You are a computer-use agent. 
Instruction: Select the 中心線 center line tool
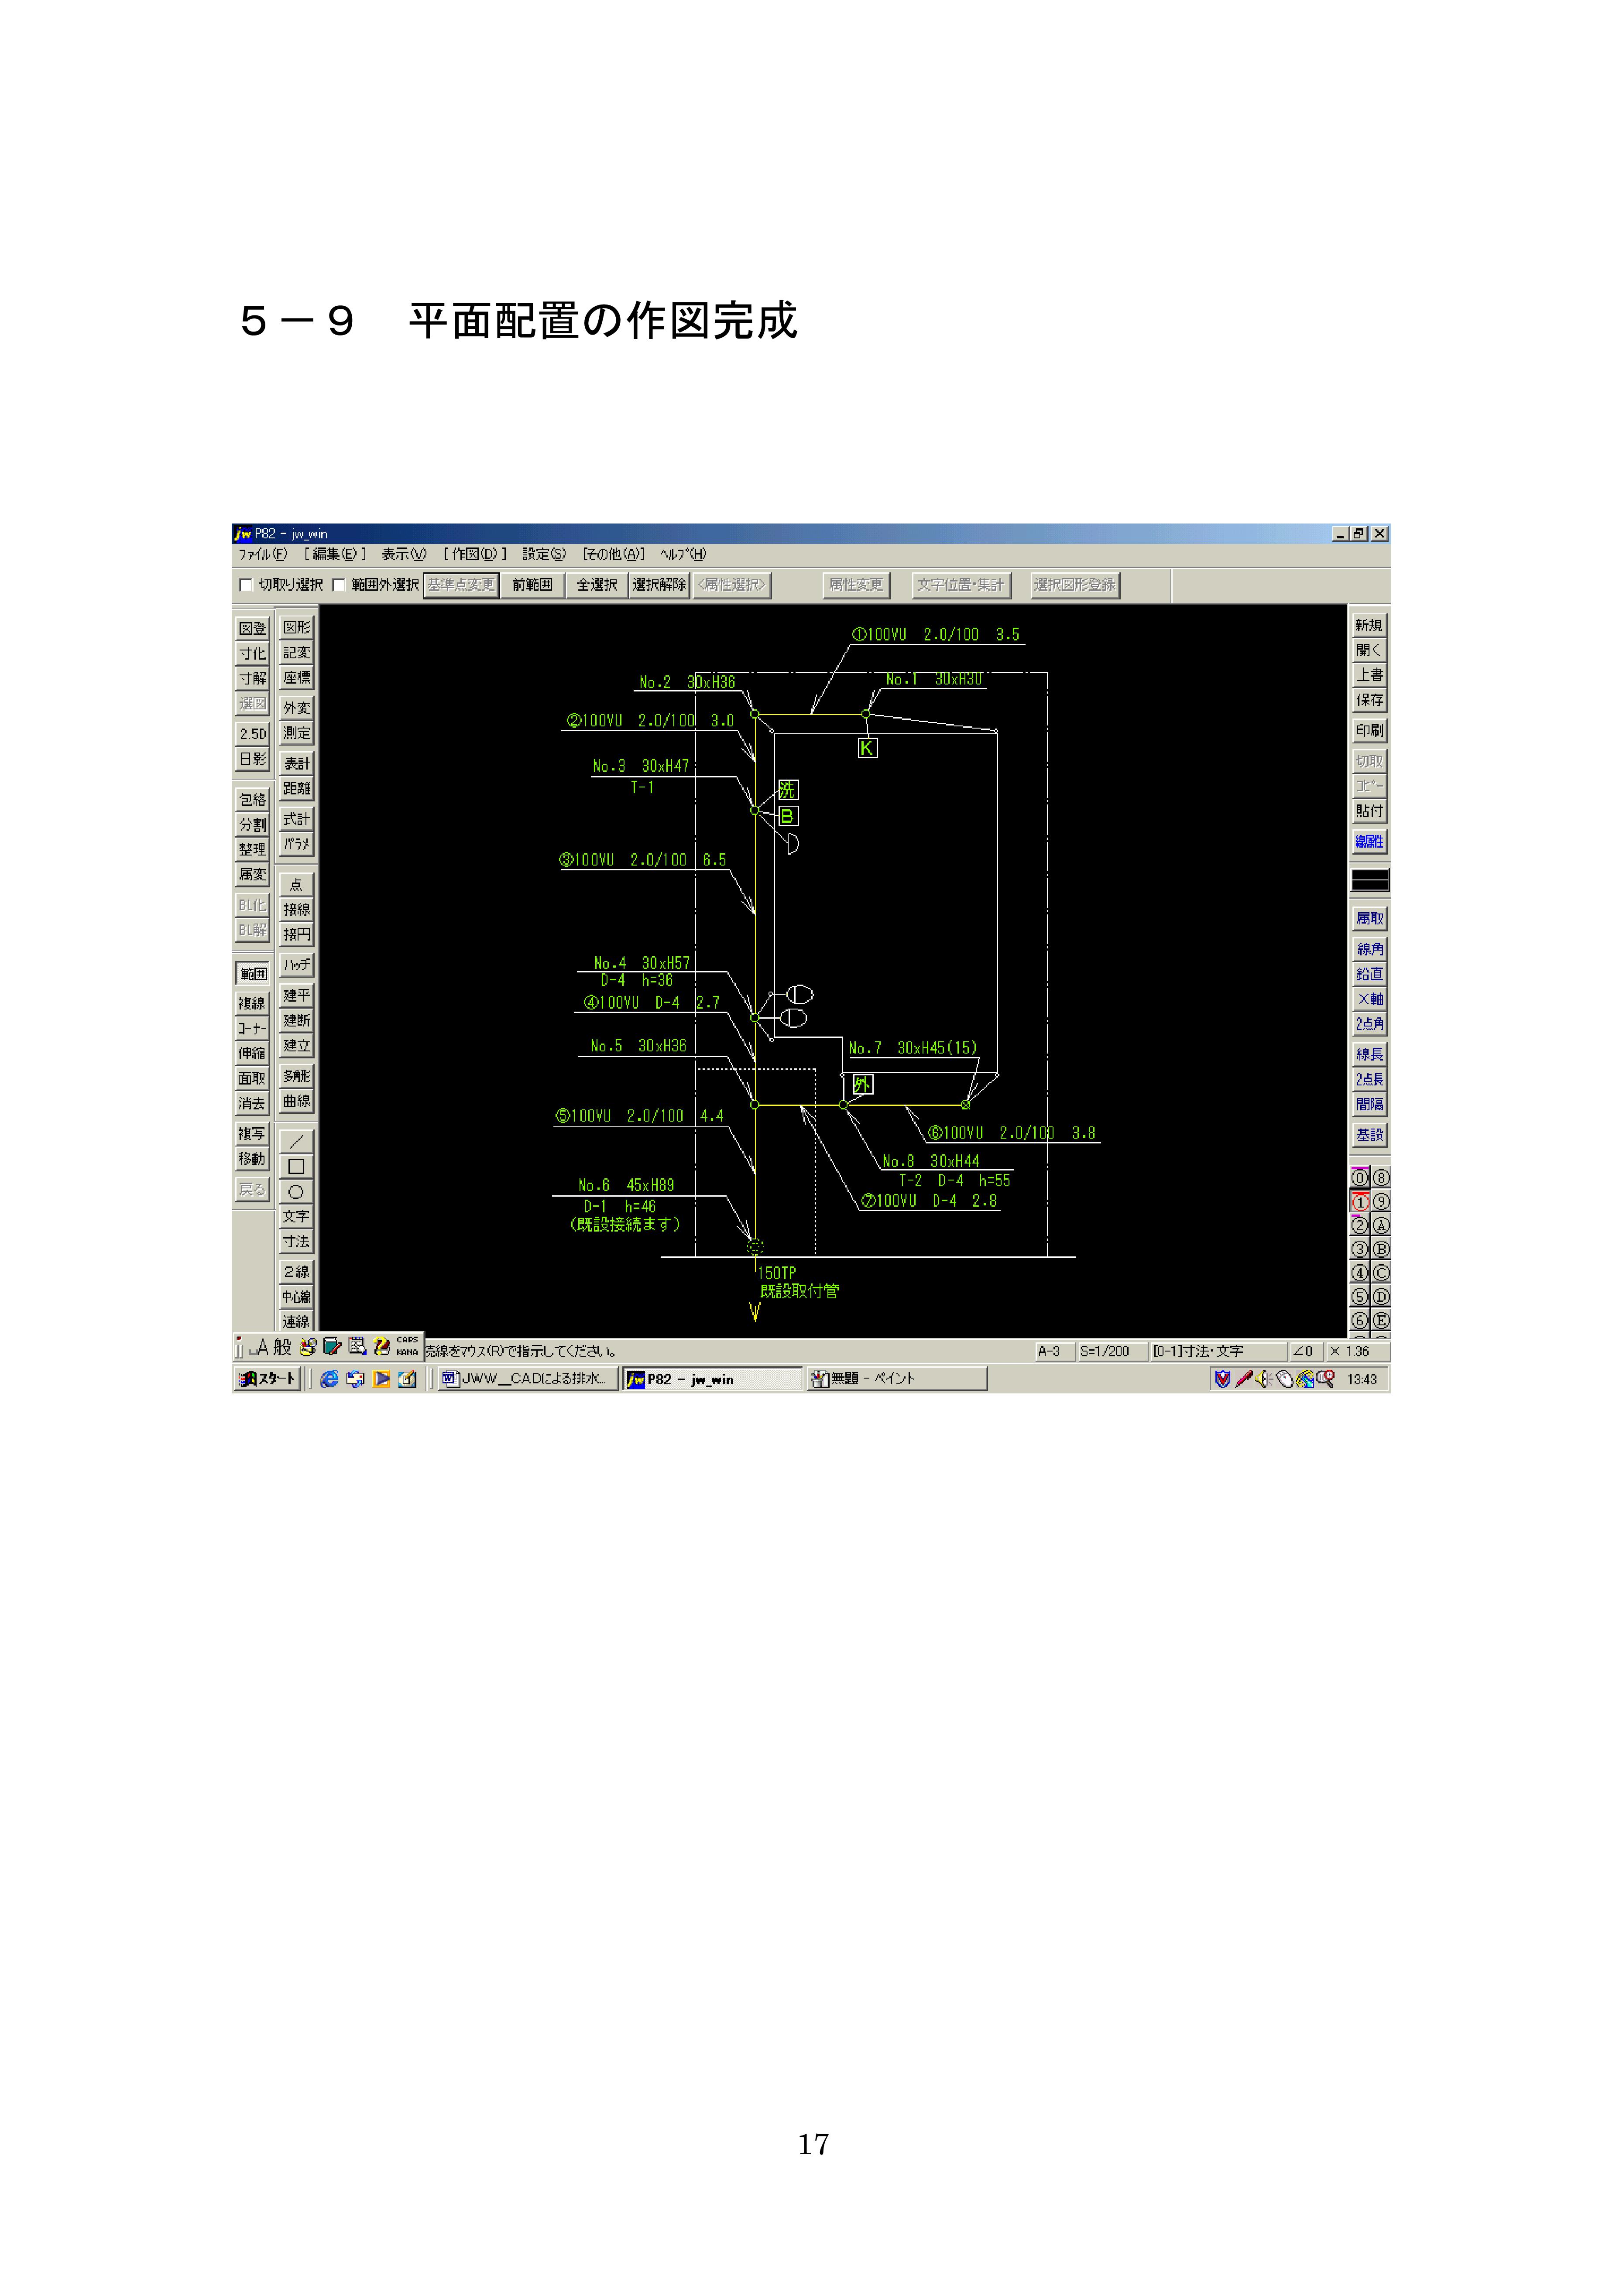296,1297
